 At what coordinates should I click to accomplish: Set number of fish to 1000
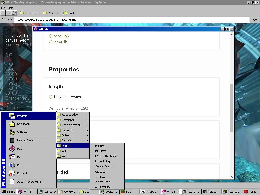[x=10, y=64]
